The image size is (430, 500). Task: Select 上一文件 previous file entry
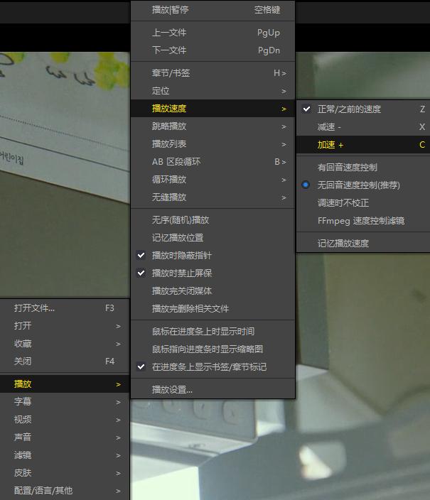pyautogui.click(x=213, y=33)
